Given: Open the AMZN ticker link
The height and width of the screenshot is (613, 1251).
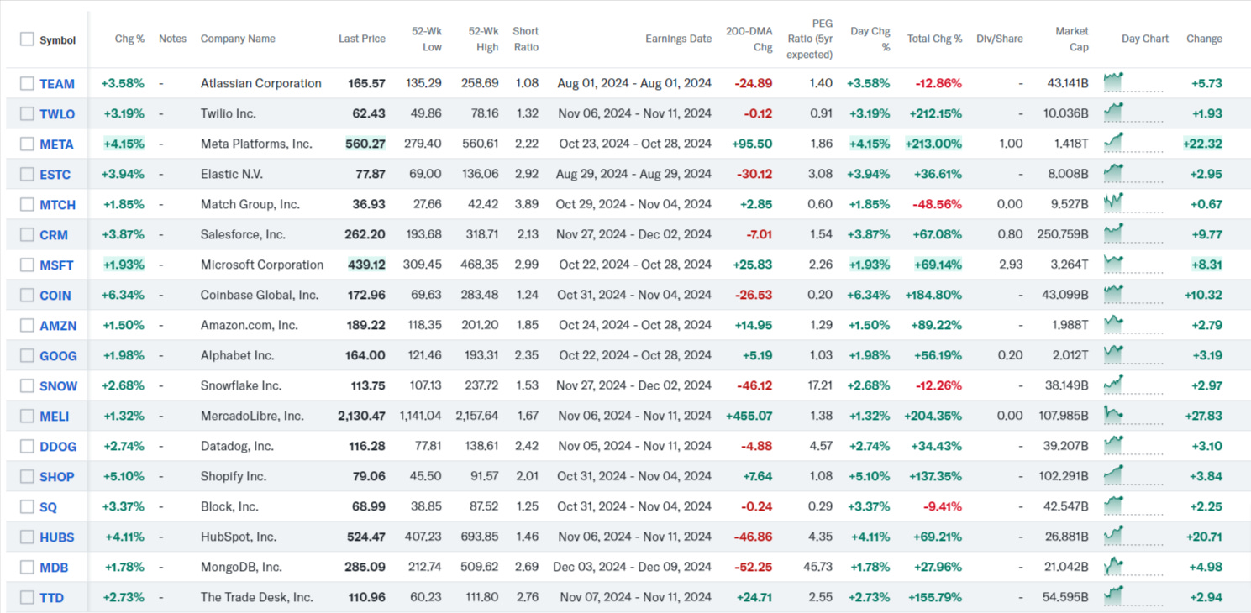Looking at the screenshot, I should coord(58,325).
